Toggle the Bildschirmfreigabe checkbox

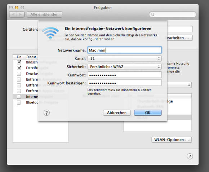19,62
